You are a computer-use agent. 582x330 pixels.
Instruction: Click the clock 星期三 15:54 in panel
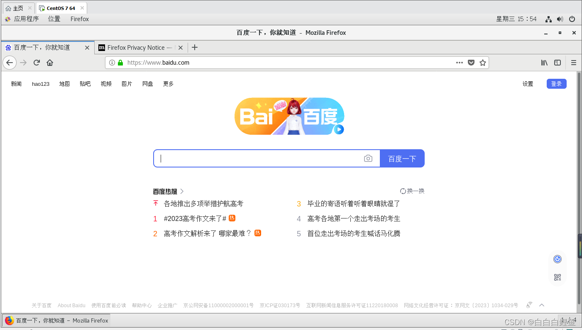pos(516,19)
